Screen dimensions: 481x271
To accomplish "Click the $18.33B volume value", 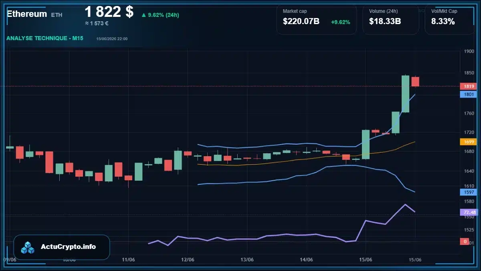I will (x=385, y=22).
